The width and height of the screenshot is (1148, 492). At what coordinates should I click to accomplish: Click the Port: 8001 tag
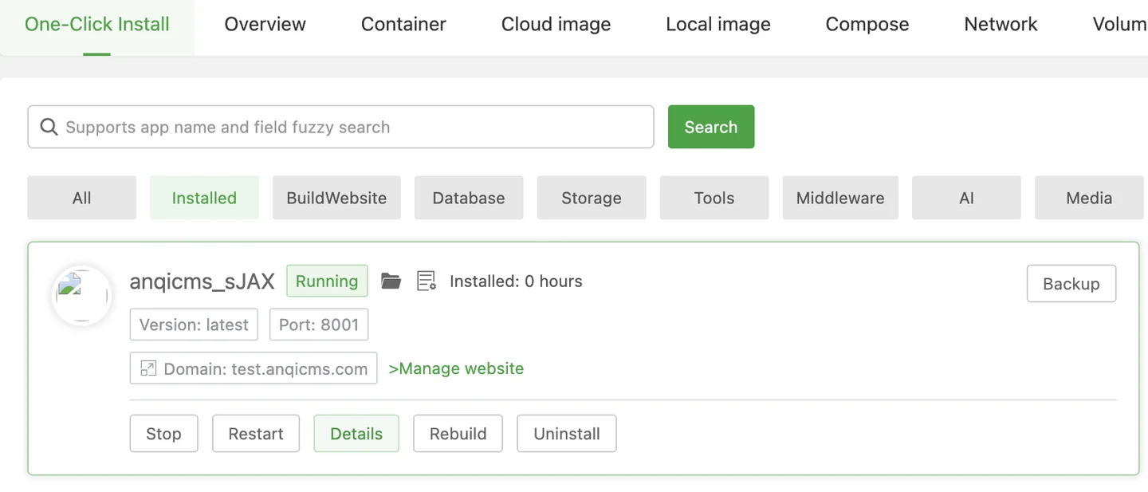319,325
